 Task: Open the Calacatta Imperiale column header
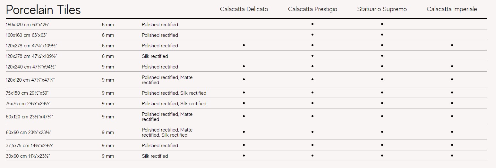[452, 9]
